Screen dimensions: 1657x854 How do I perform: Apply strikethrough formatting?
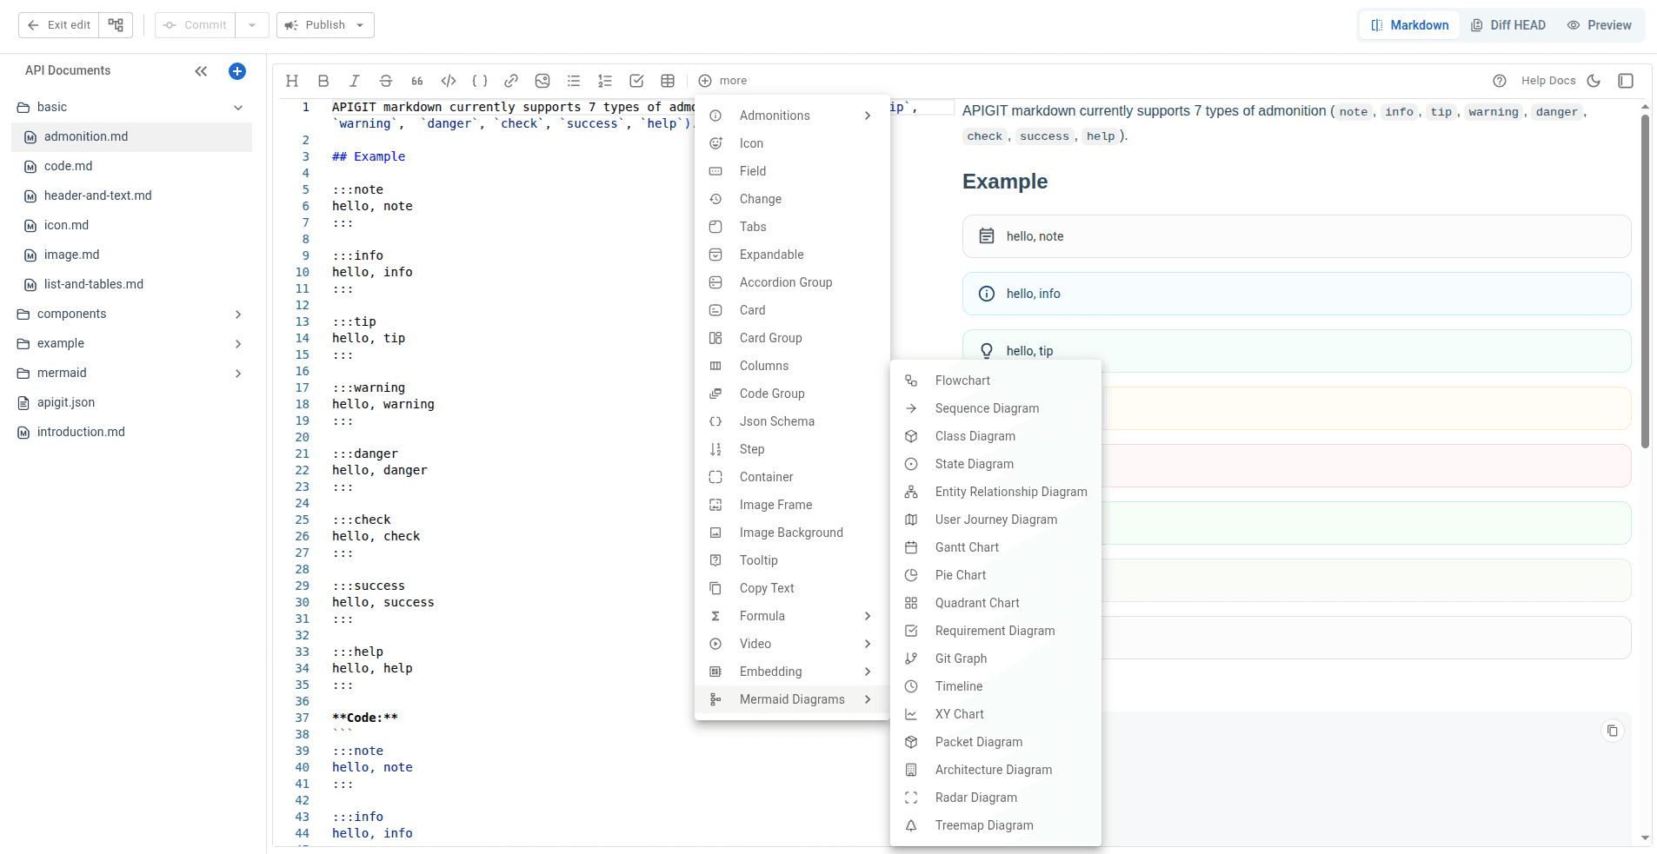(386, 81)
